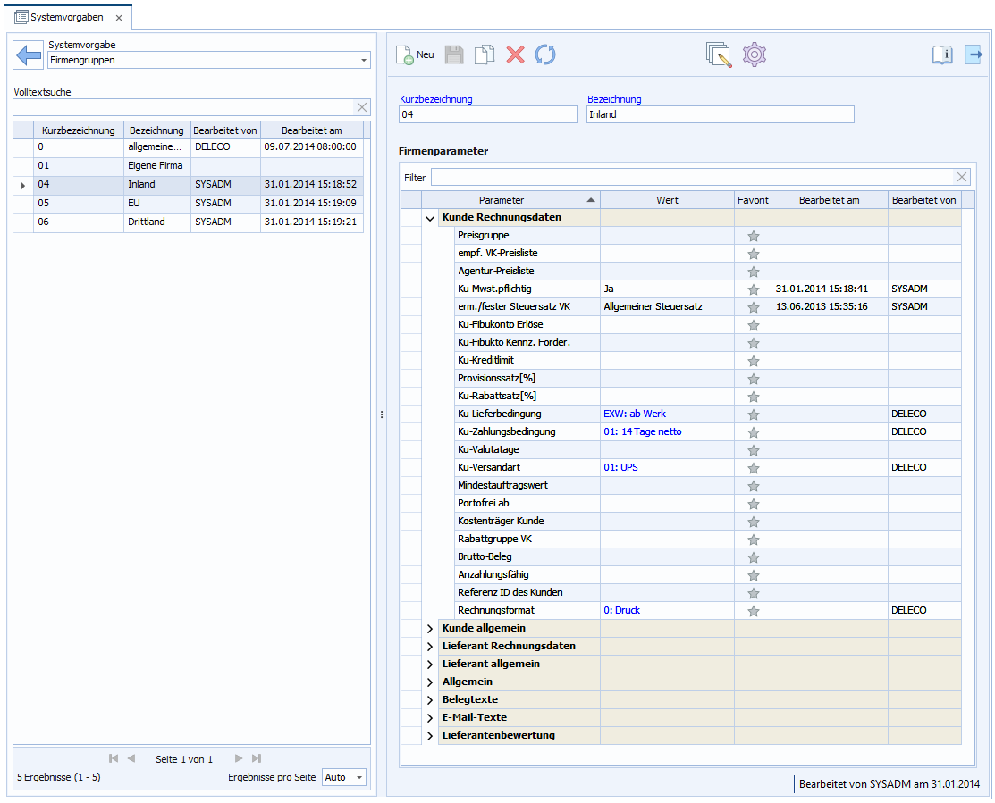Toggle favorite star for Rechnungsformat
Viewport: 995px width, 803px height.
coord(753,611)
